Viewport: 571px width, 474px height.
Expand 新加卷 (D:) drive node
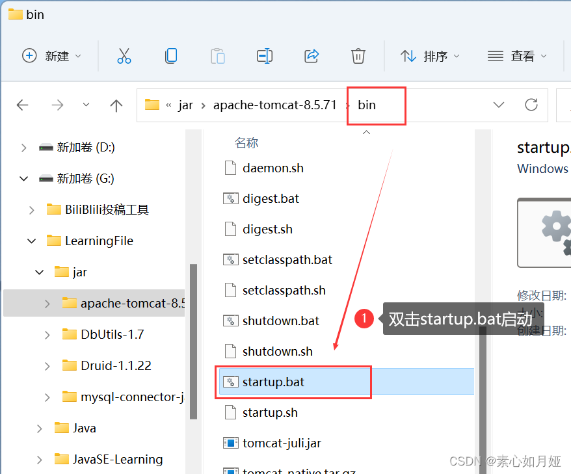23,148
